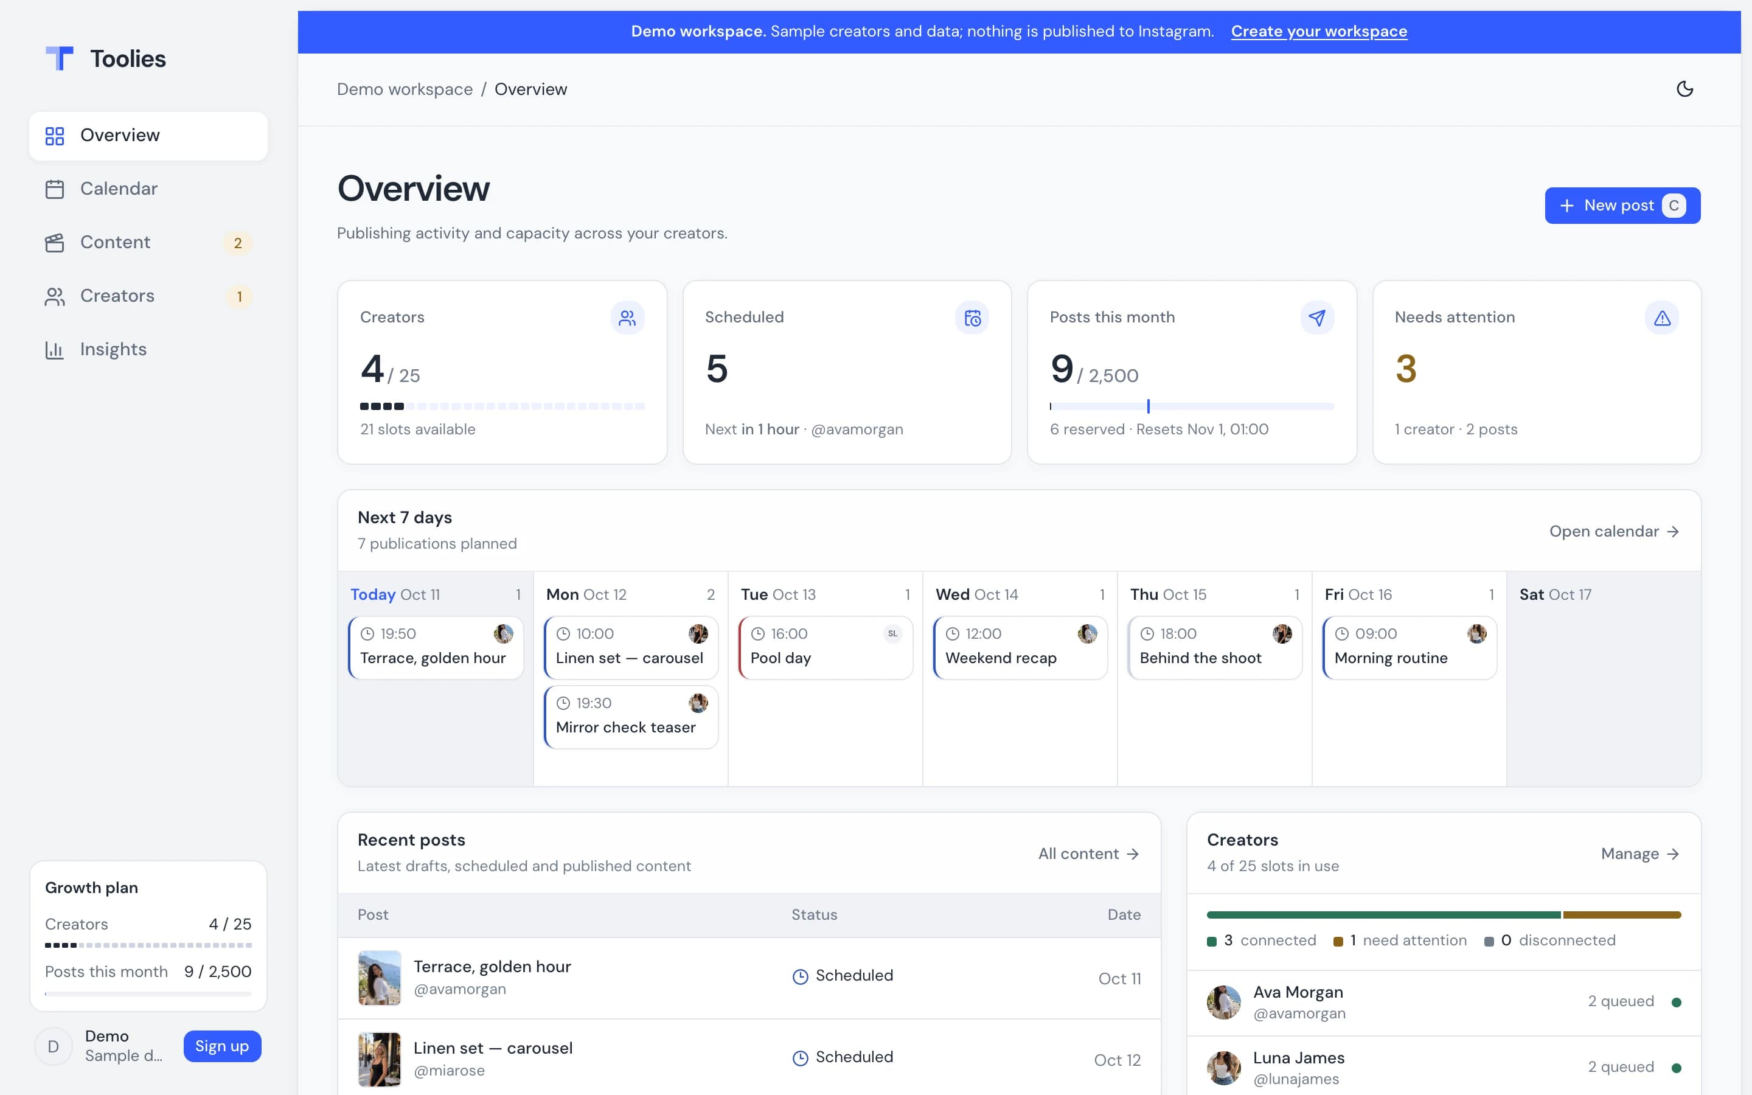Screen dimensions: 1752x1095
Task: Click the creators connection status bar
Action: pyautogui.click(x=1444, y=915)
